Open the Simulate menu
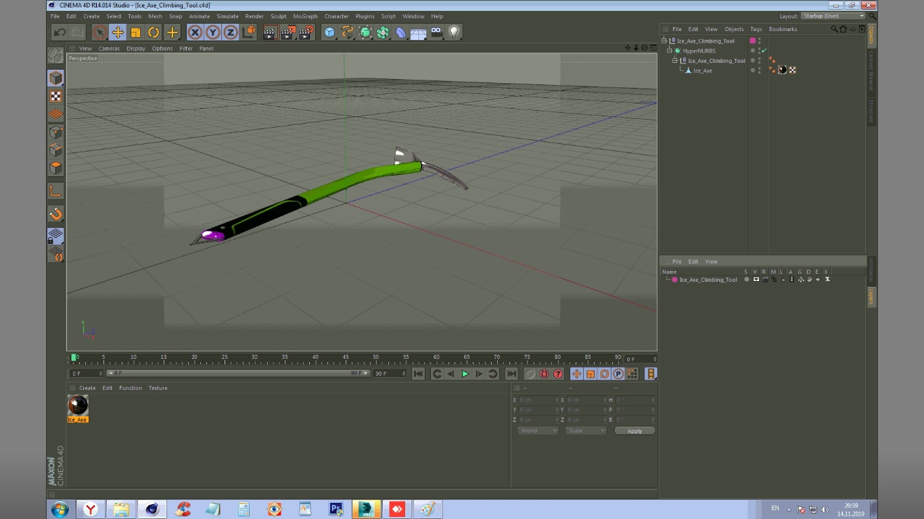Image resolution: width=924 pixels, height=519 pixels. tap(227, 16)
